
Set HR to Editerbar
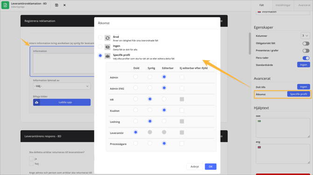[x=164, y=99]
